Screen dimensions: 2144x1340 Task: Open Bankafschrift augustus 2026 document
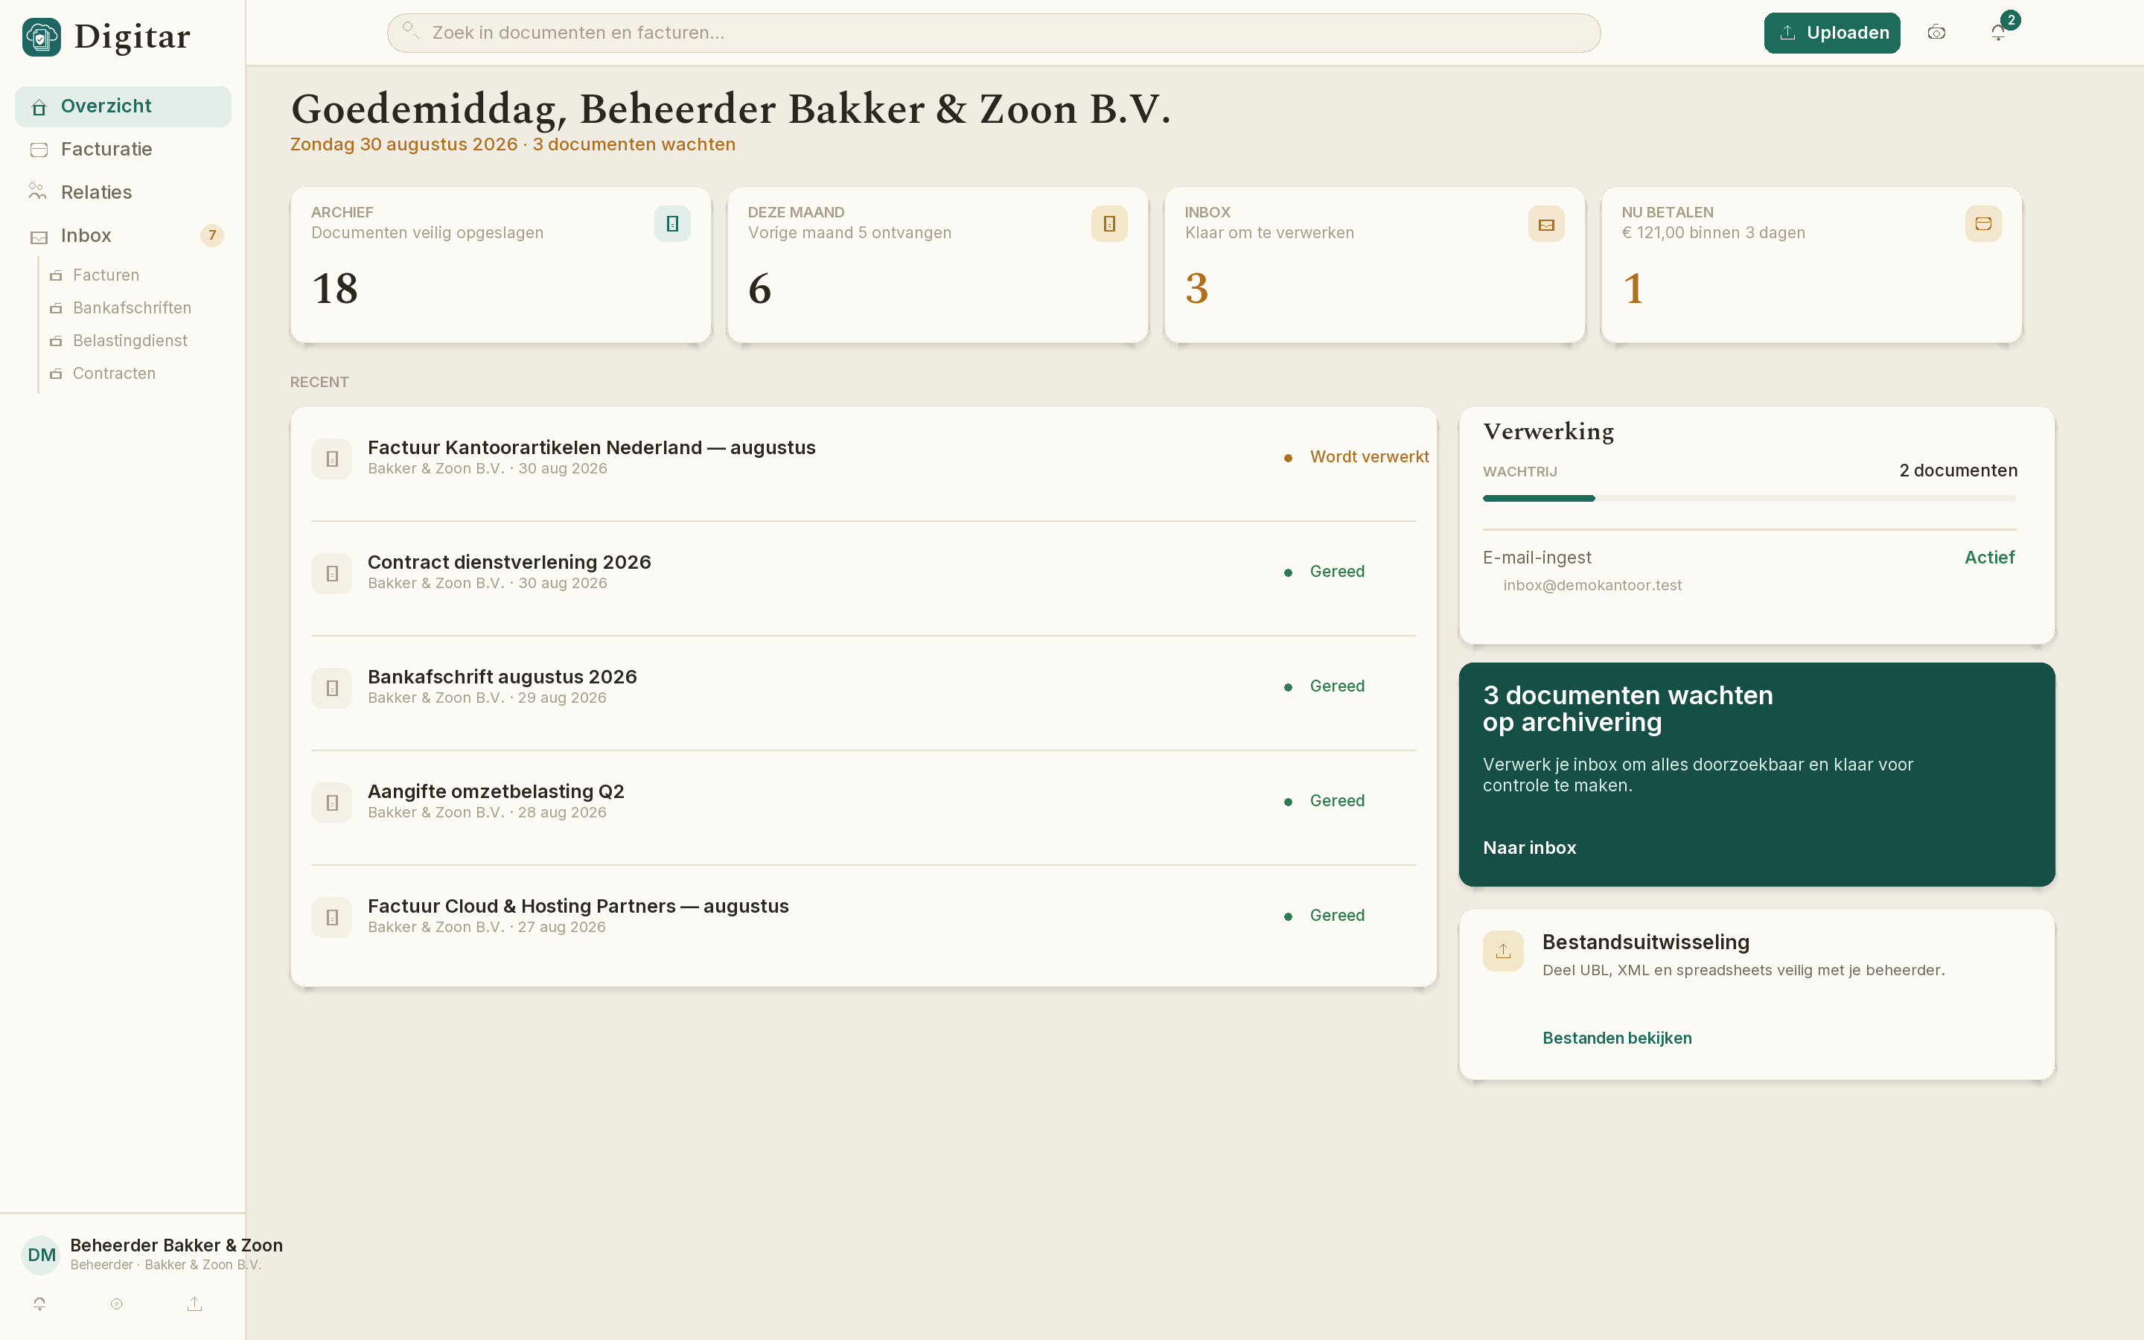[x=864, y=688]
